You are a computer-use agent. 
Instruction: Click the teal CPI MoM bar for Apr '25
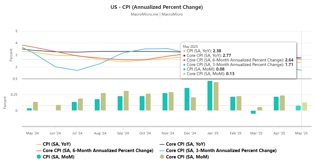[276, 103]
